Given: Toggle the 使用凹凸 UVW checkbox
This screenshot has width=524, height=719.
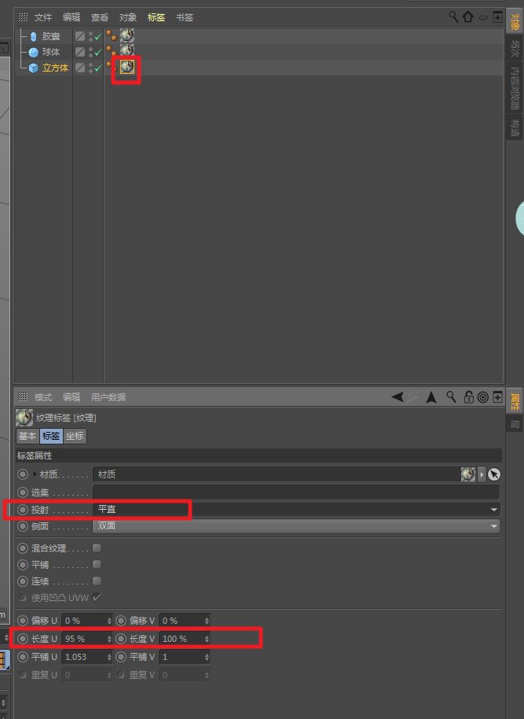Looking at the screenshot, I should coord(97,597).
